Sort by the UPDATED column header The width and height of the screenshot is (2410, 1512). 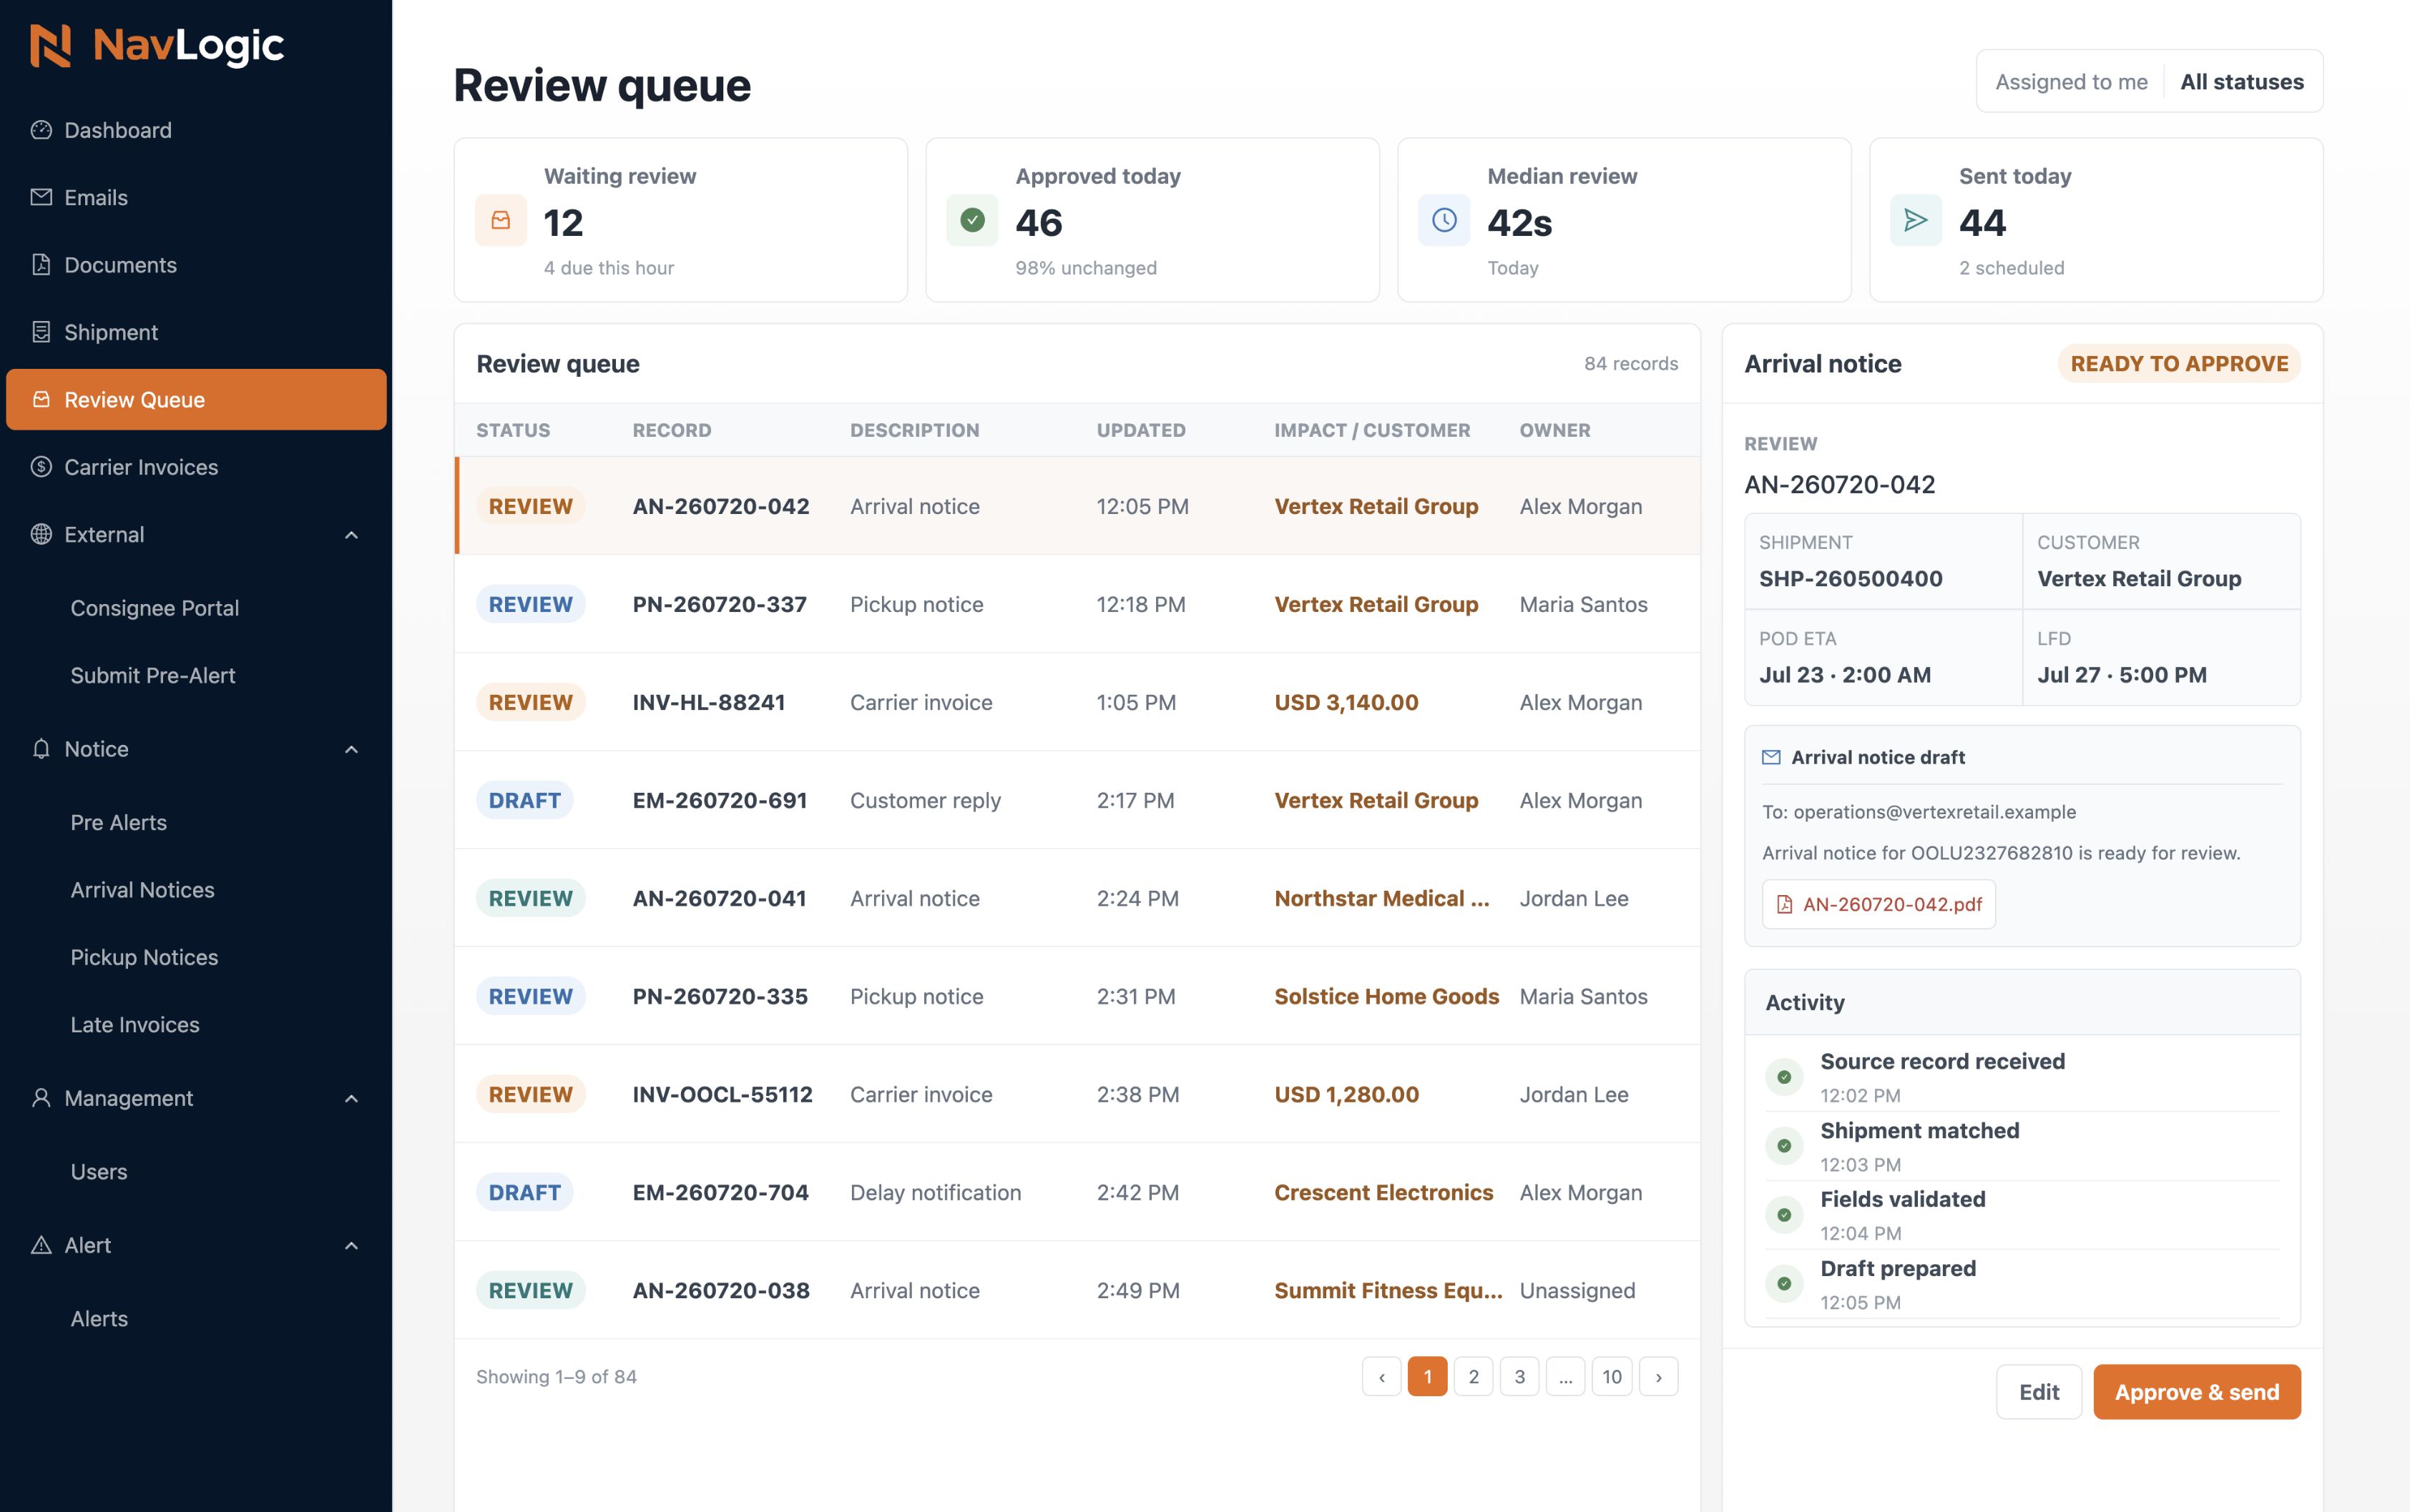coord(1140,430)
